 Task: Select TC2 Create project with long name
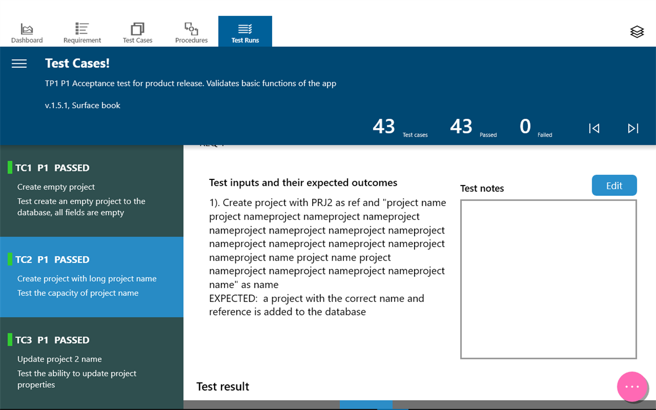coord(92,277)
